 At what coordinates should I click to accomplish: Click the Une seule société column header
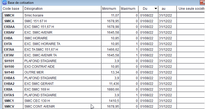pos(191,9)
